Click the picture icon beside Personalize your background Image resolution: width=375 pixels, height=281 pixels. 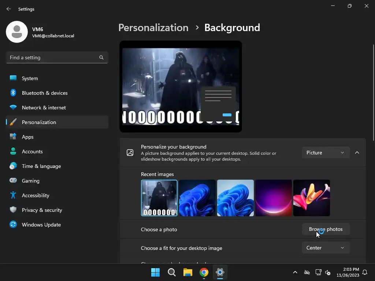(130, 153)
